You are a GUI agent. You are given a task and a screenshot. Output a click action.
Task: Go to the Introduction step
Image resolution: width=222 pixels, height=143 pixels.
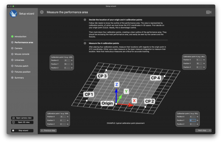(x=20, y=36)
